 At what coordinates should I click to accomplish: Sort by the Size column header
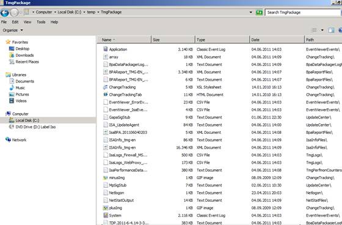[x=173, y=40]
